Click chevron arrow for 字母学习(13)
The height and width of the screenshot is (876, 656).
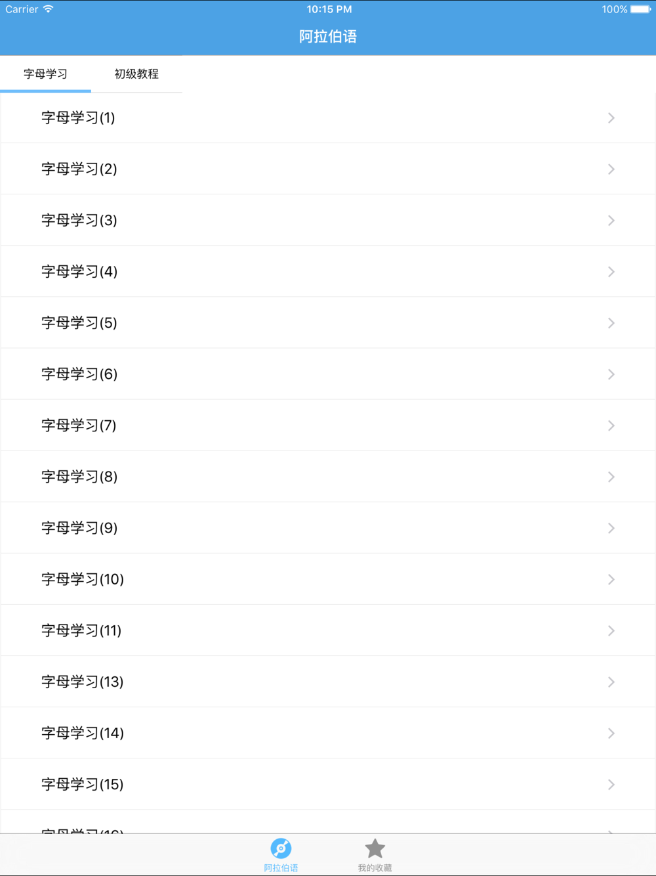click(x=611, y=682)
